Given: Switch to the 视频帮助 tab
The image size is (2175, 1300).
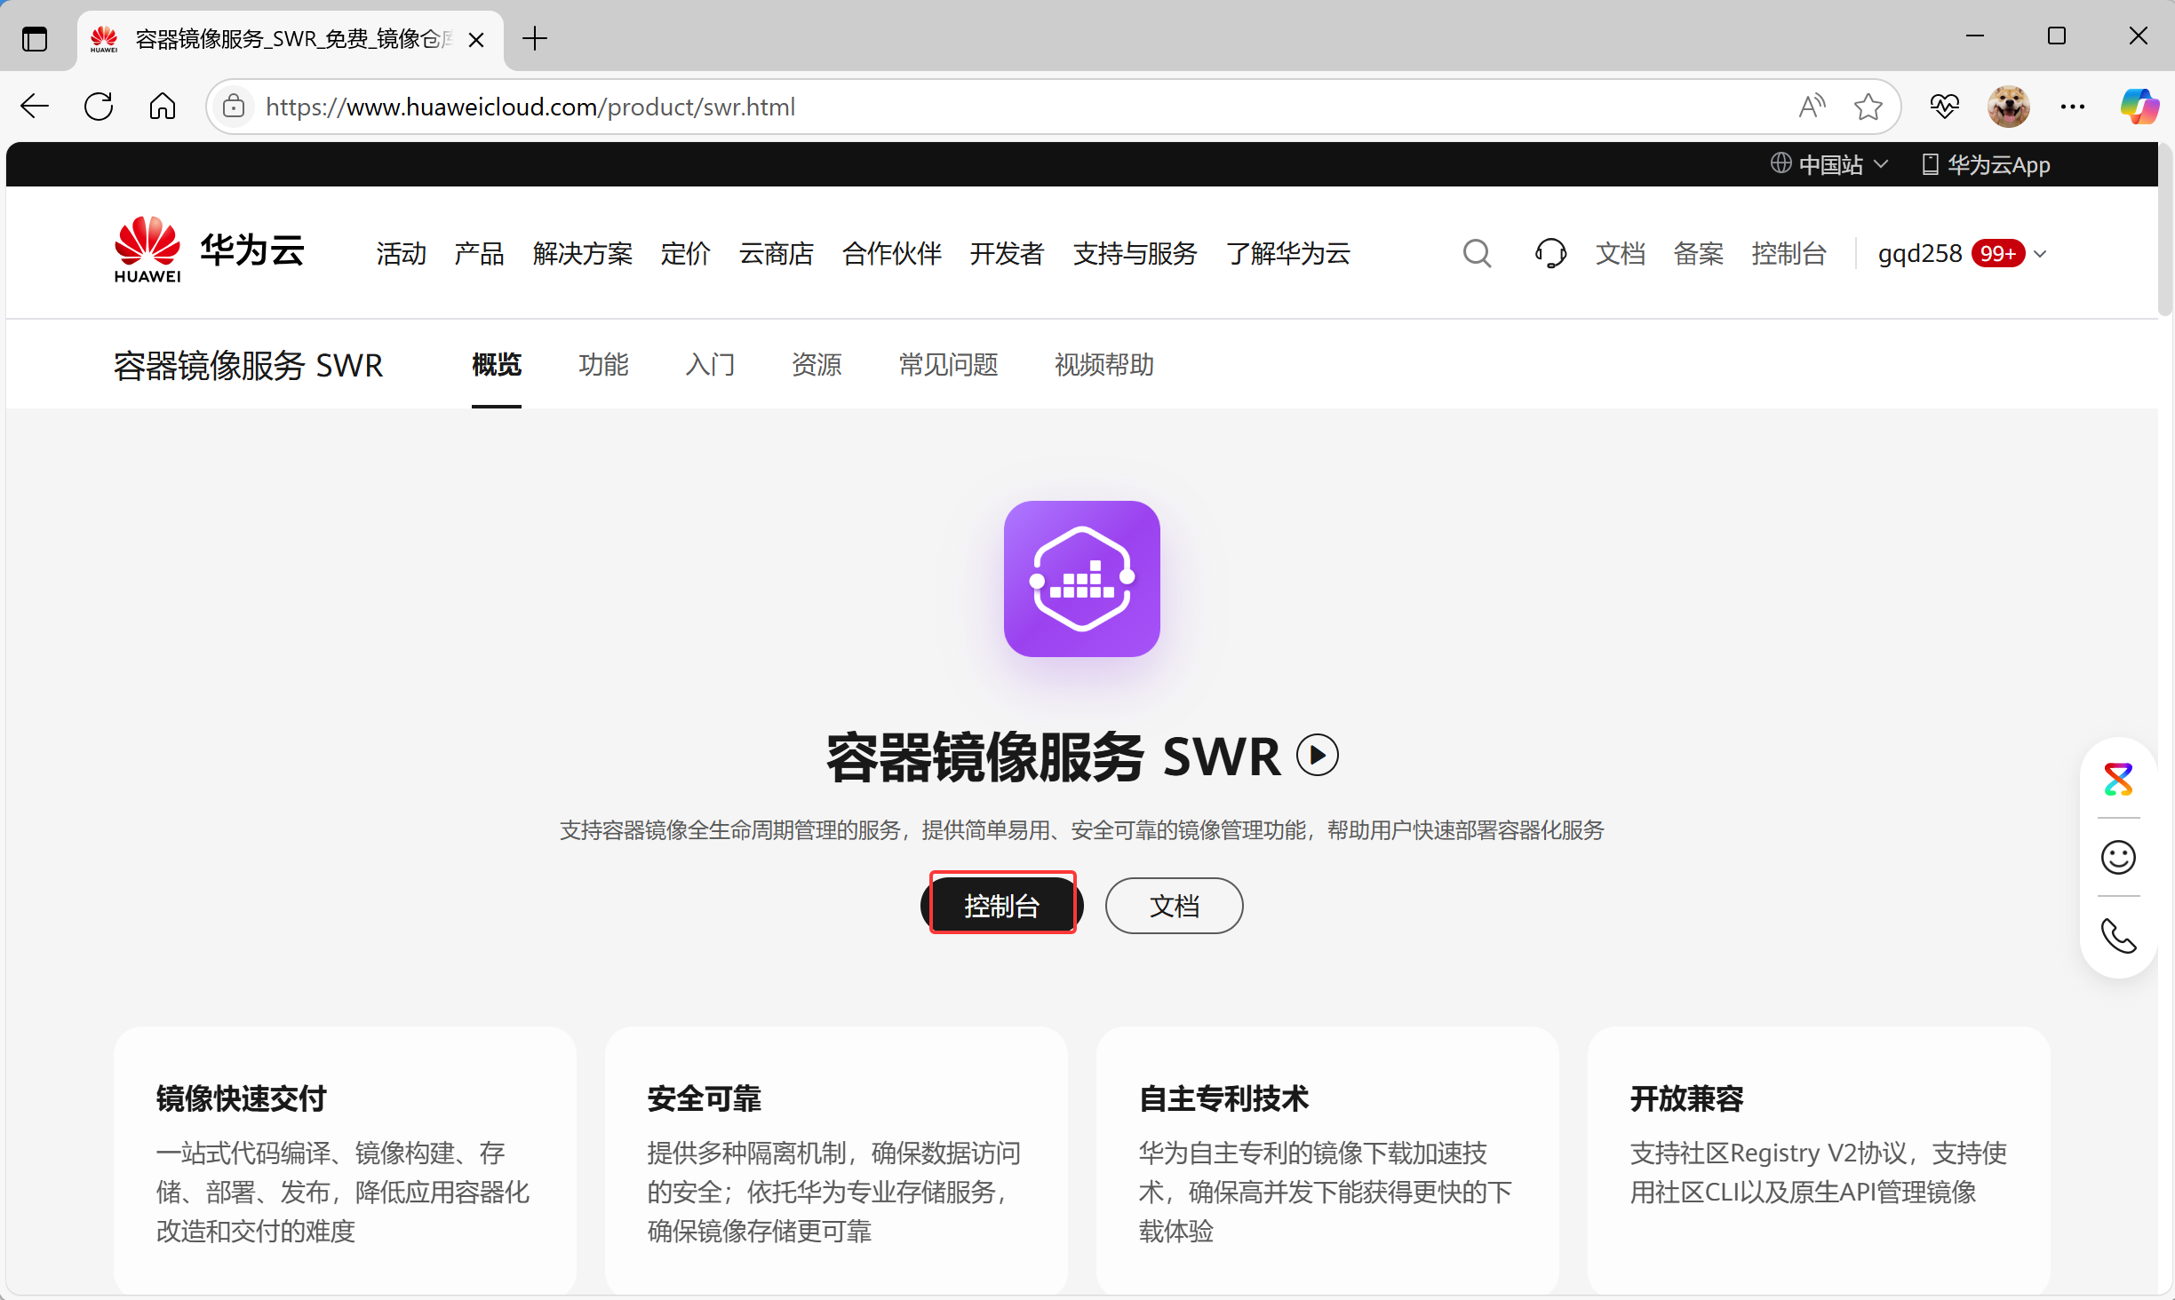Looking at the screenshot, I should tap(1104, 364).
